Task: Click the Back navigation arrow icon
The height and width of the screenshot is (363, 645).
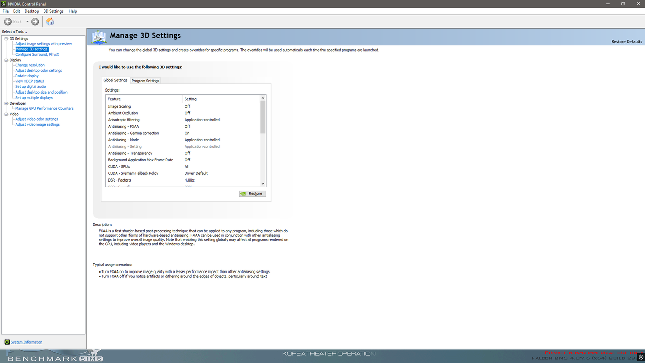Action: coord(8,21)
